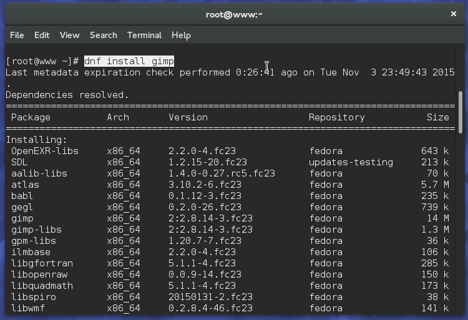The width and height of the screenshot is (468, 320).
Task: Click the Size column header text
Action: (x=437, y=117)
